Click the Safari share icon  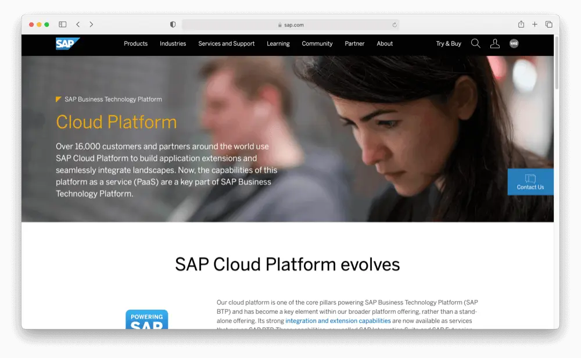pyautogui.click(x=521, y=24)
